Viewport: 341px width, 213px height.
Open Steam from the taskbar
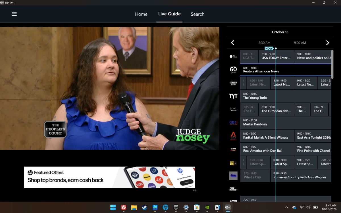145,207
